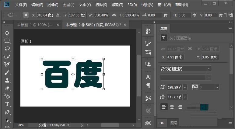
Task: Set text alignment to center
Action: point(172,106)
